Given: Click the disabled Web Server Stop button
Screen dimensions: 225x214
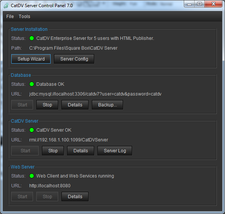Looking at the screenshot, I should click(x=47, y=197).
